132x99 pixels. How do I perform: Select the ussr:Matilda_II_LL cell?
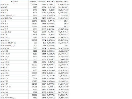(14, 46)
